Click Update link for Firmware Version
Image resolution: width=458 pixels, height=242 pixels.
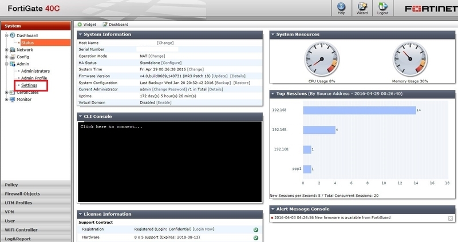point(220,76)
